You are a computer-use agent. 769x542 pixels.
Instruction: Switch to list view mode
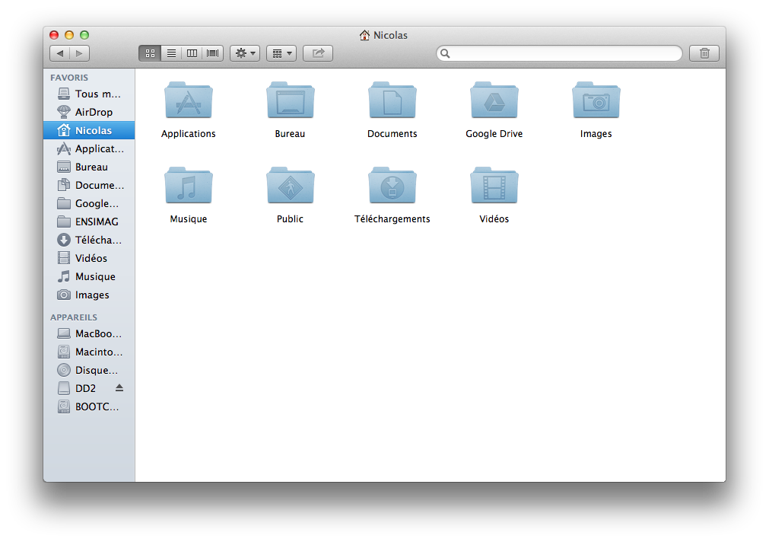click(171, 53)
